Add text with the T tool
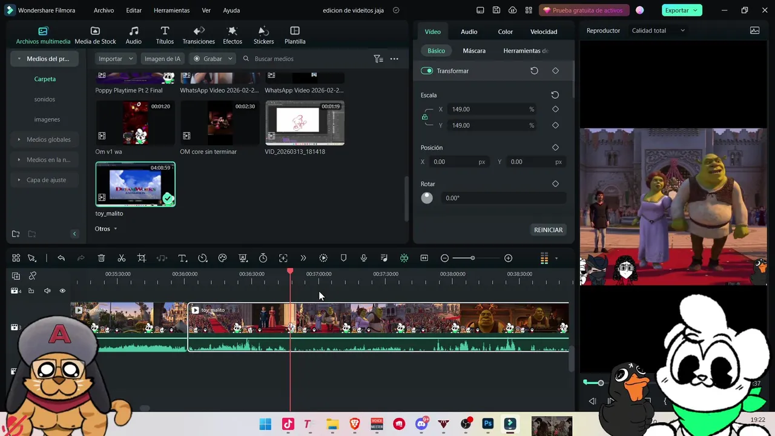775x436 pixels. click(x=182, y=258)
